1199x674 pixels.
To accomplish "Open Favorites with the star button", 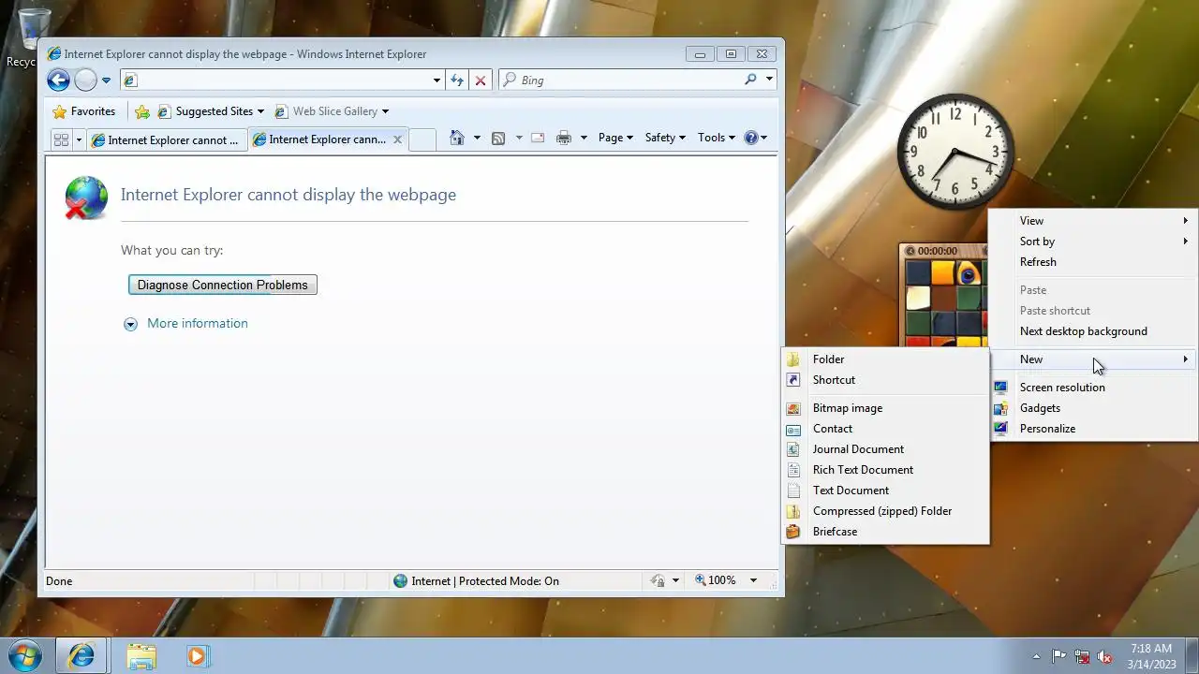I will pos(84,111).
